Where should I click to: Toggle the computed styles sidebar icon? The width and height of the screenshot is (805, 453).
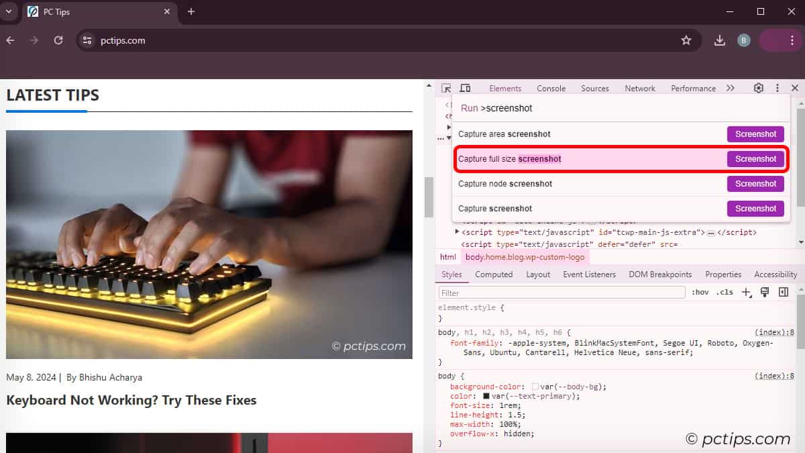[x=783, y=292]
